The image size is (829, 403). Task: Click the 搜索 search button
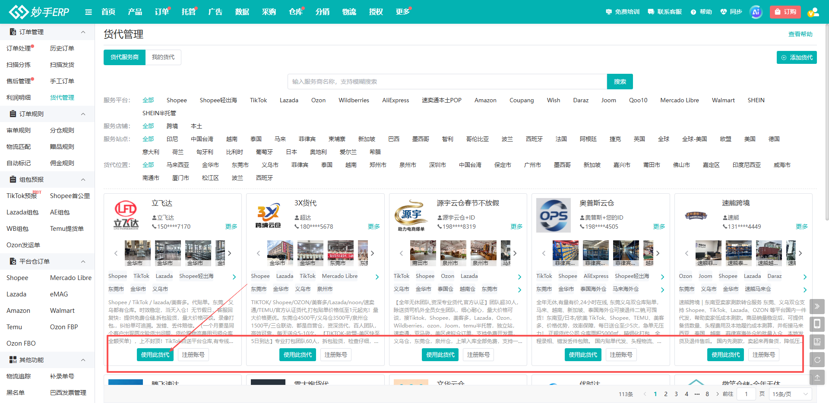click(x=620, y=82)
